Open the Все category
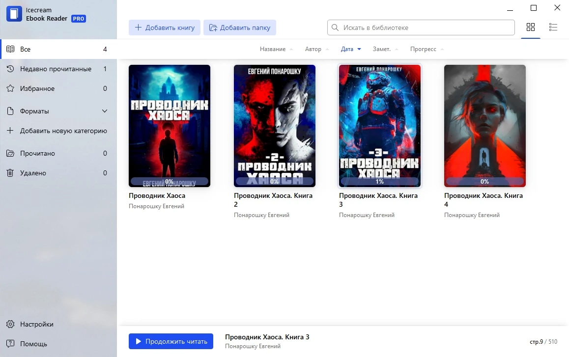The image size is (569, 357). (x=58, y=49)
